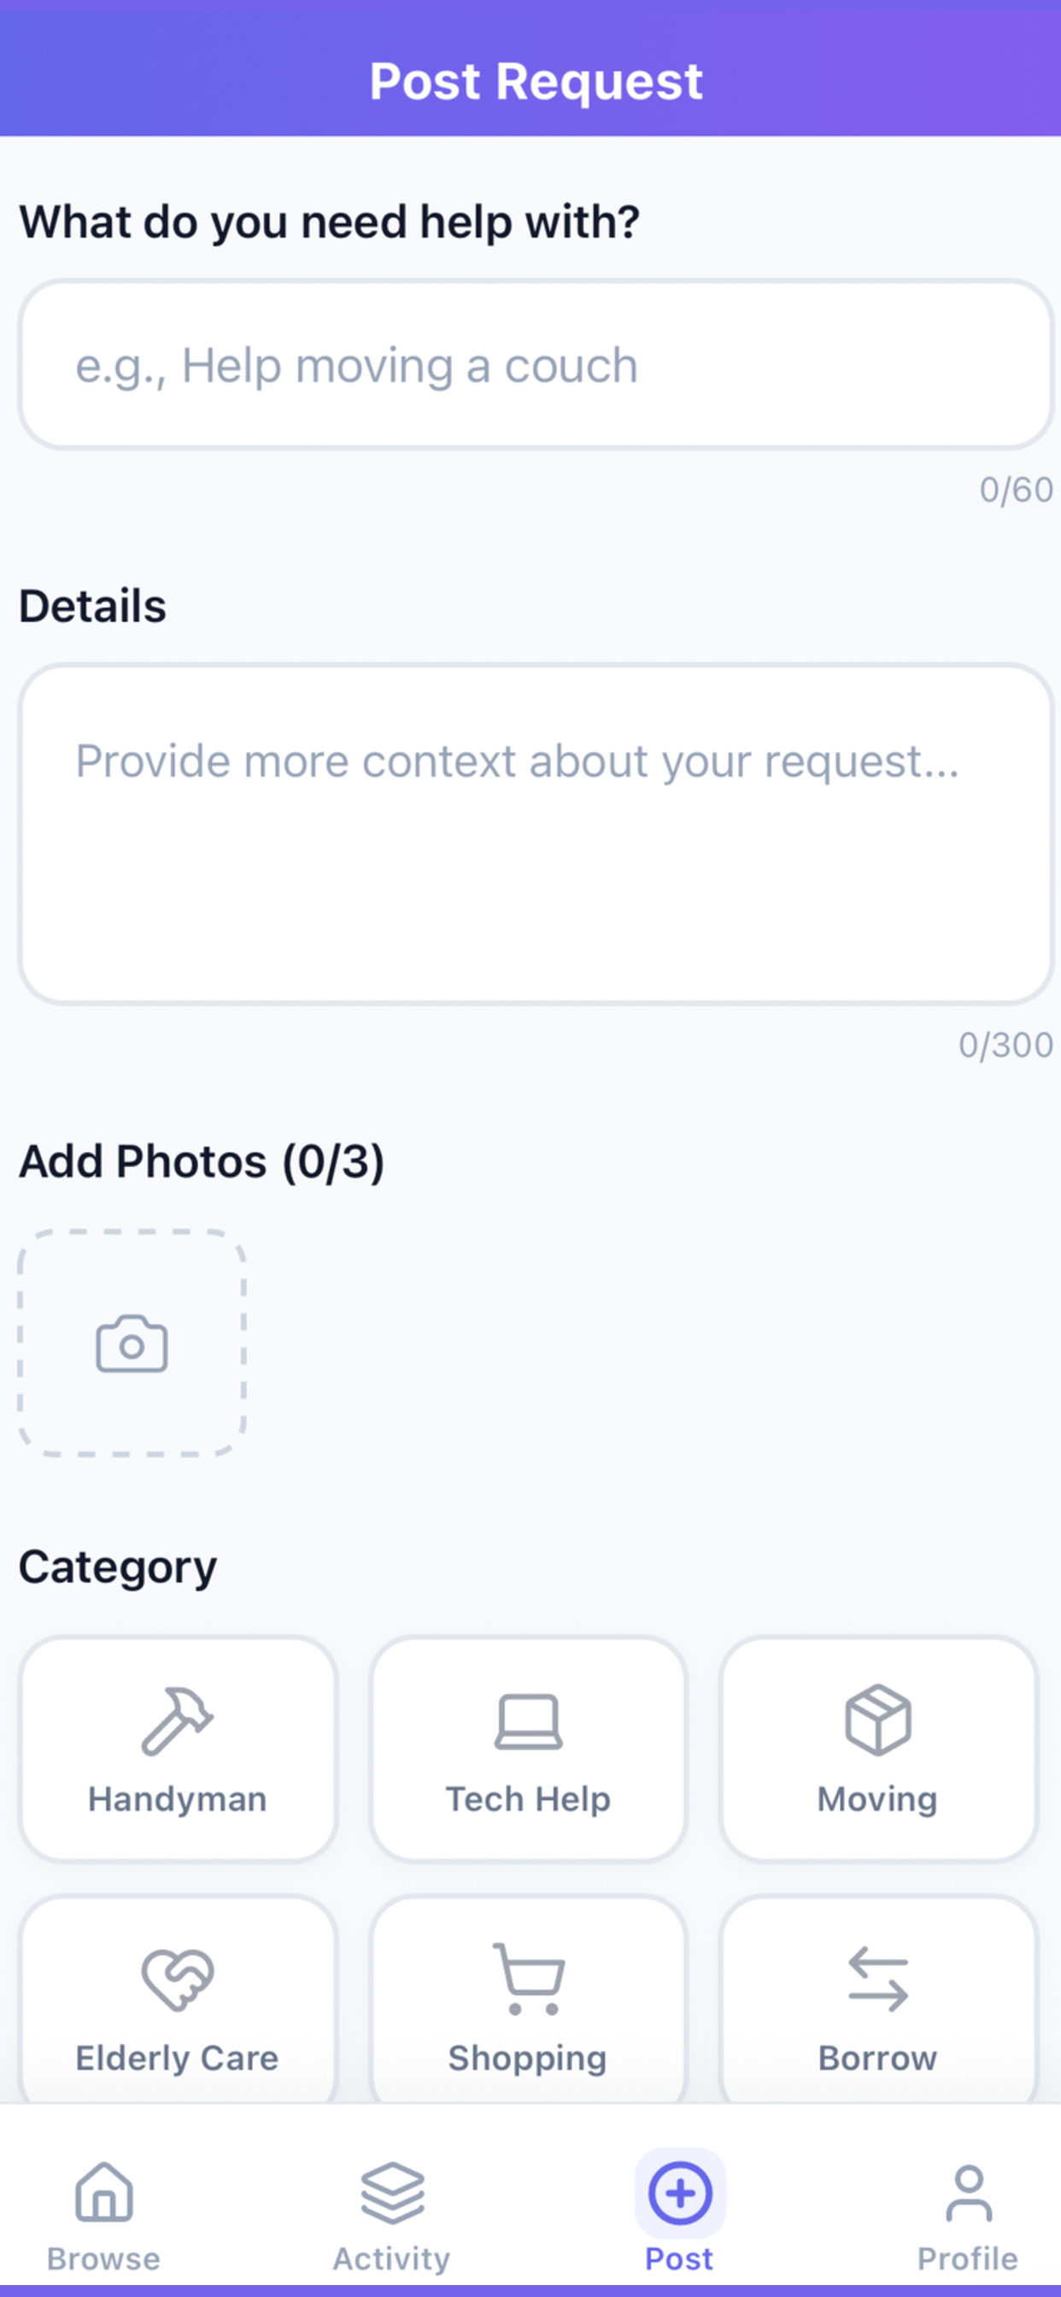Image resolution: width=1061 pixels, height=2297 pixels.
Task: Choose the Shopping cart icon
Action: [528, 1980]
